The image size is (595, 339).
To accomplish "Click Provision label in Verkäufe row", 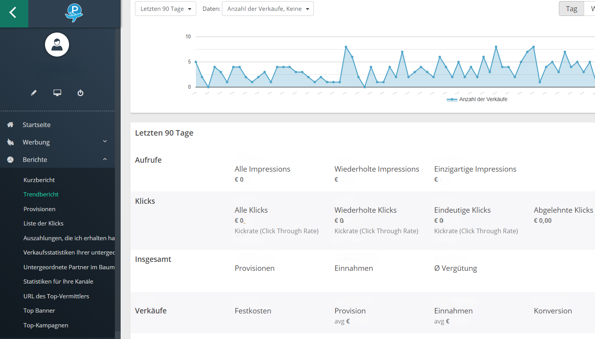I will (x=350, y=311).
